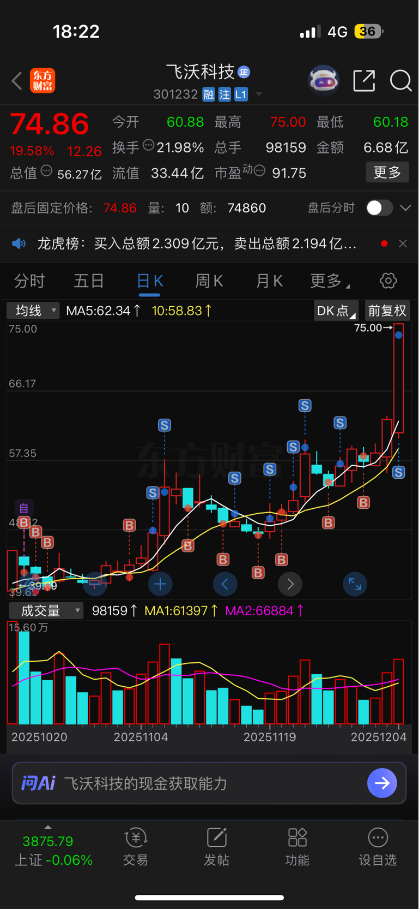Open the DK点 dropdown

336,311
